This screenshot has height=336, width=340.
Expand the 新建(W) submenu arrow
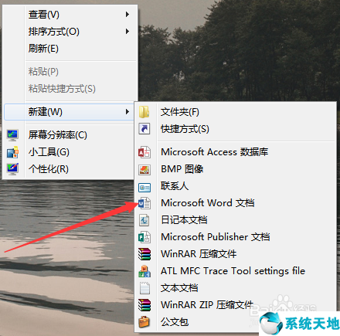pos(127,112)
